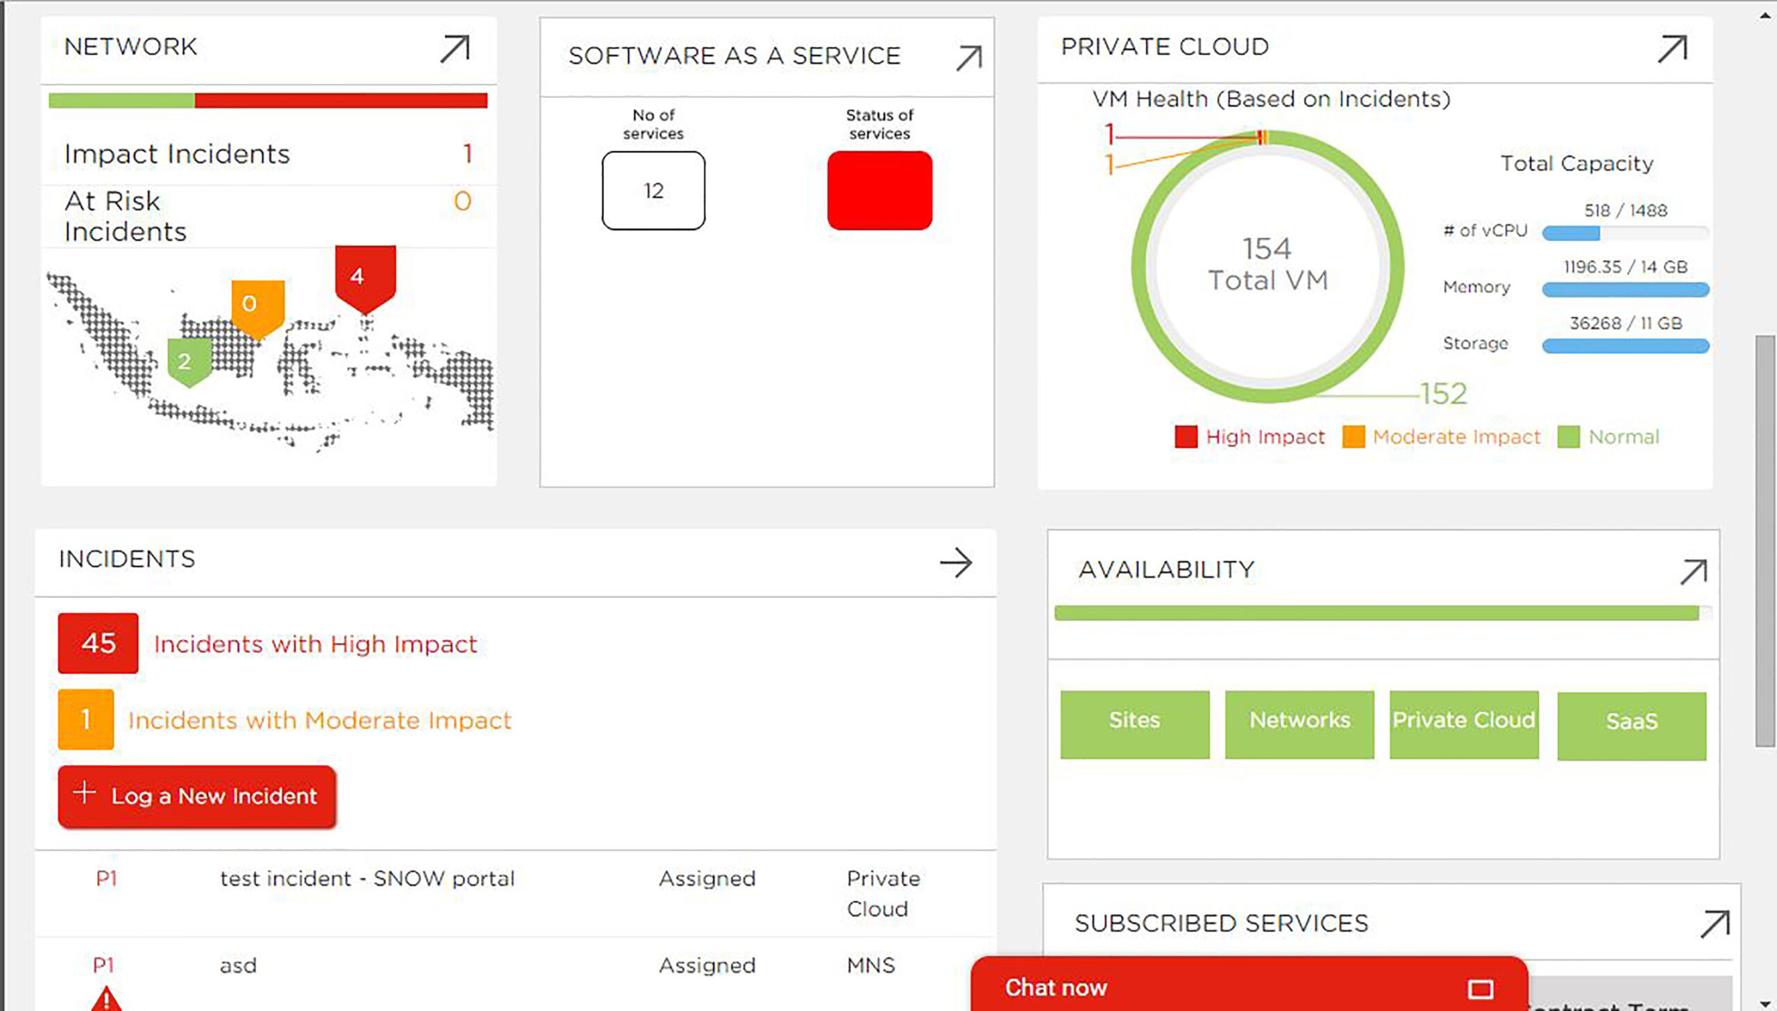Click the vertical page scrollbar thumb

click(x=1765, y=542)
